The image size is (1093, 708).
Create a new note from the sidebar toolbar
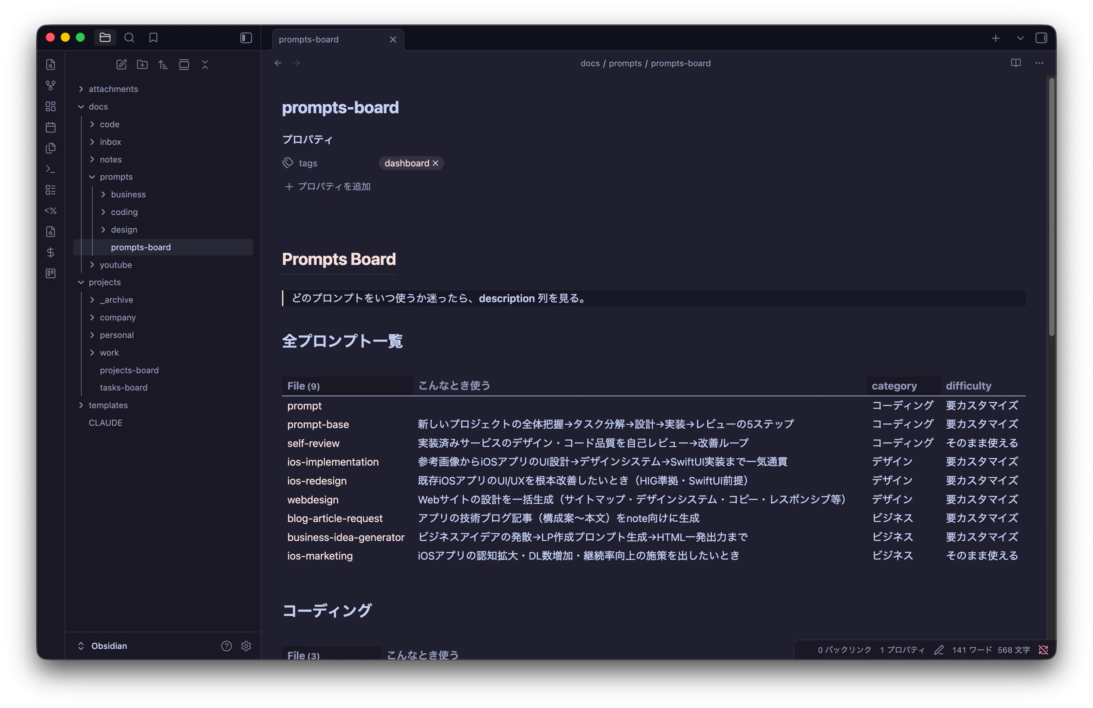121,65
